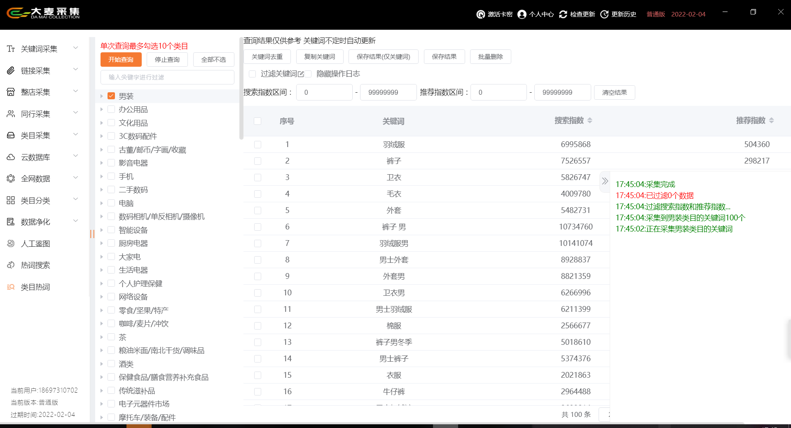Screen dimensions: 791x428
Task: Click the 激活卡密 activation icon
Action: (x=480, y=14)
